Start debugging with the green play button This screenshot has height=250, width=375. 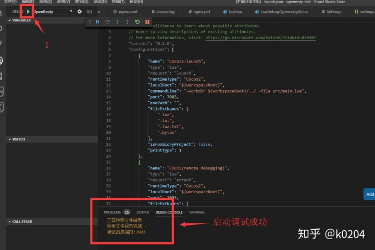pyautogui.click(x=28, y=11)
